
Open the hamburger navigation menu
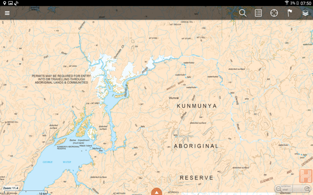pos(7,13)
